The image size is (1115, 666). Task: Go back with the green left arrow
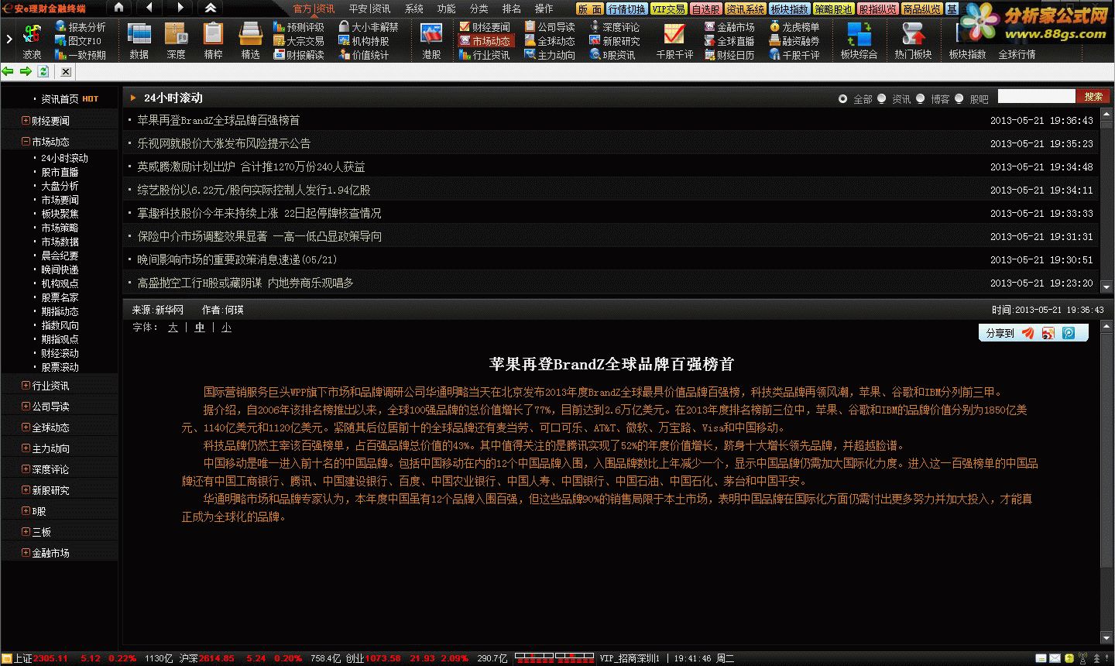8,71
